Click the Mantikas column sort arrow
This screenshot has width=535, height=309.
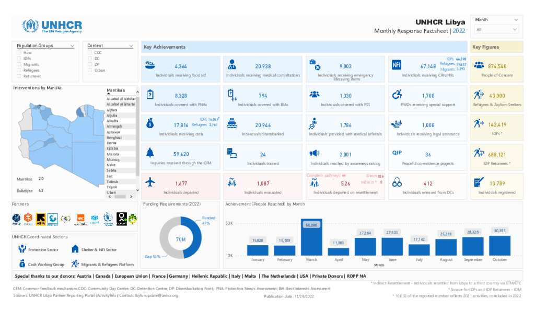pyautogui.click(x=108, y=94)
